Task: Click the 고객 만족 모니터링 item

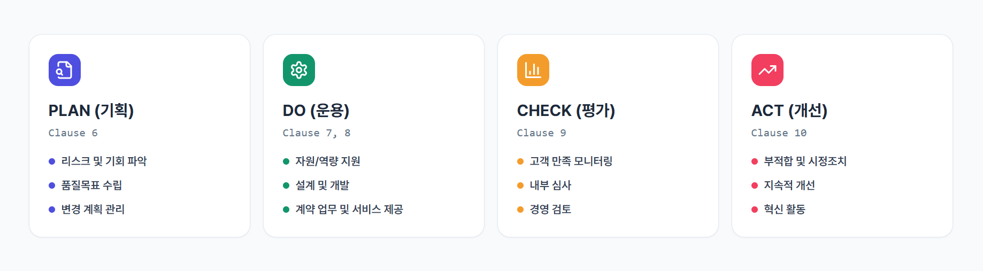Action: [x=571, y=161]
